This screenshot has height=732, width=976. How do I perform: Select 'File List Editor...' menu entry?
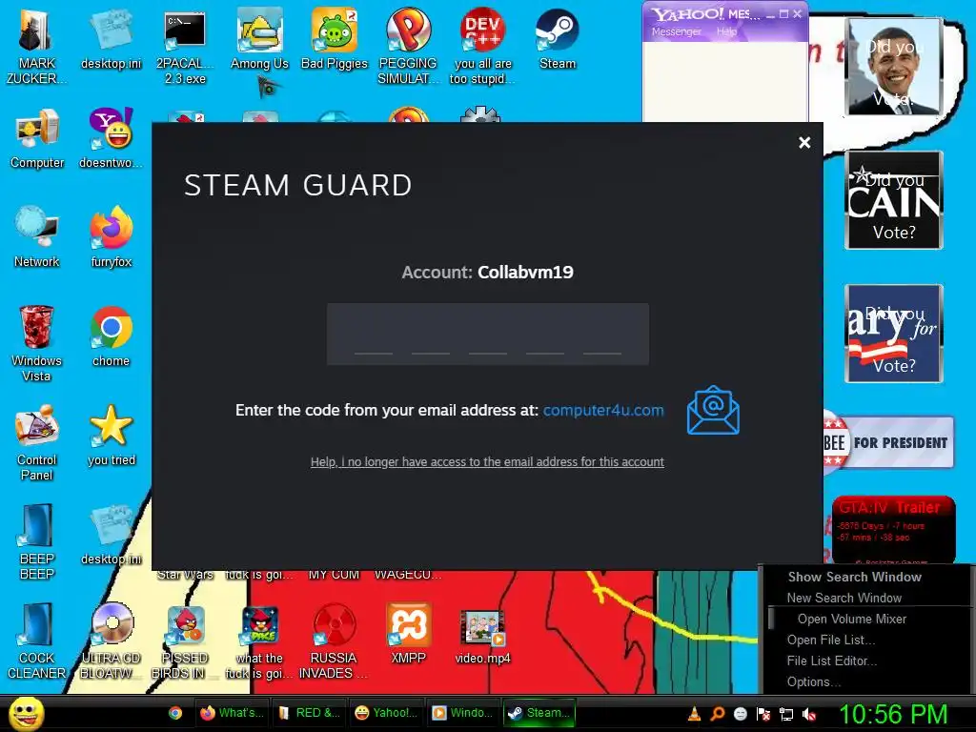(x=831, y=661)
